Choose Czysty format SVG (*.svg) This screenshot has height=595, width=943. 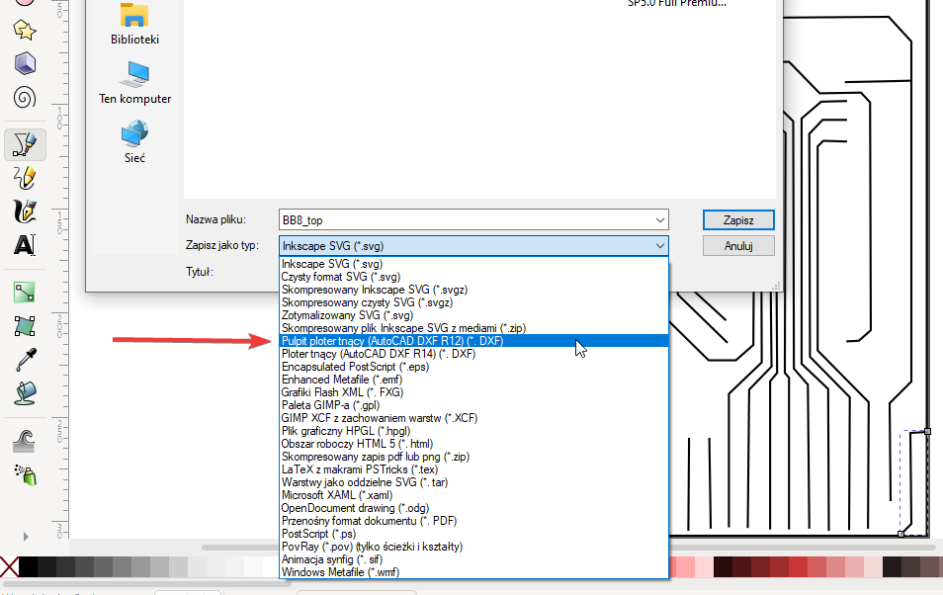tap(473, 277)
